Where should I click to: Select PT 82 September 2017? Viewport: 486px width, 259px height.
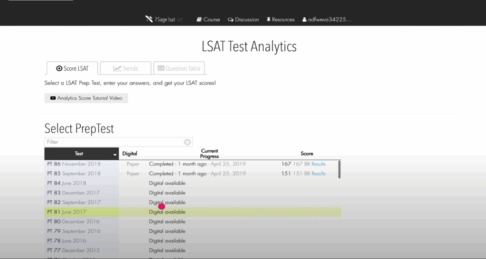coord(74,202)
